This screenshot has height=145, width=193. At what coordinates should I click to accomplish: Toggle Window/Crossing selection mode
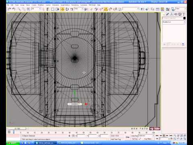tap(57, 9)
